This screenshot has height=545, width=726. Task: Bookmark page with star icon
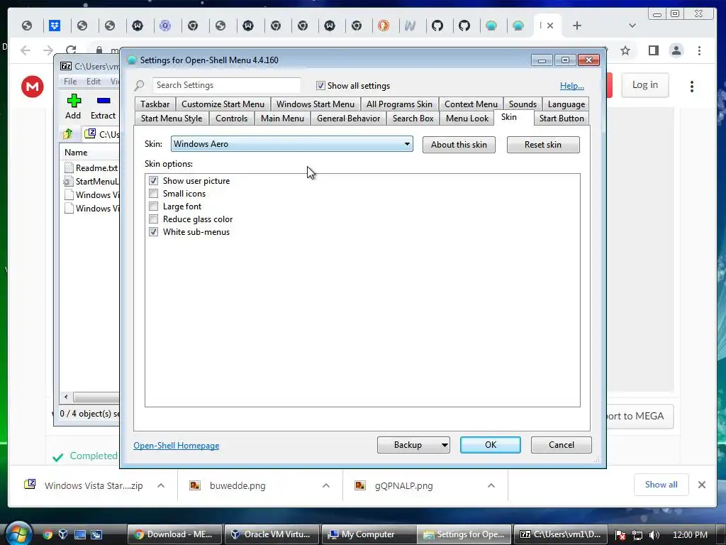625,50
